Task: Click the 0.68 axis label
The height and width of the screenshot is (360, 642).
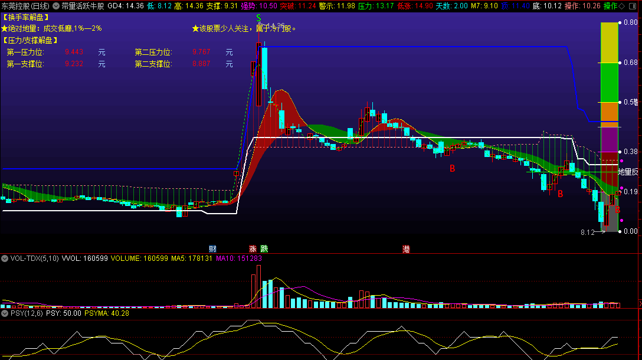Action: coord(631,63)
